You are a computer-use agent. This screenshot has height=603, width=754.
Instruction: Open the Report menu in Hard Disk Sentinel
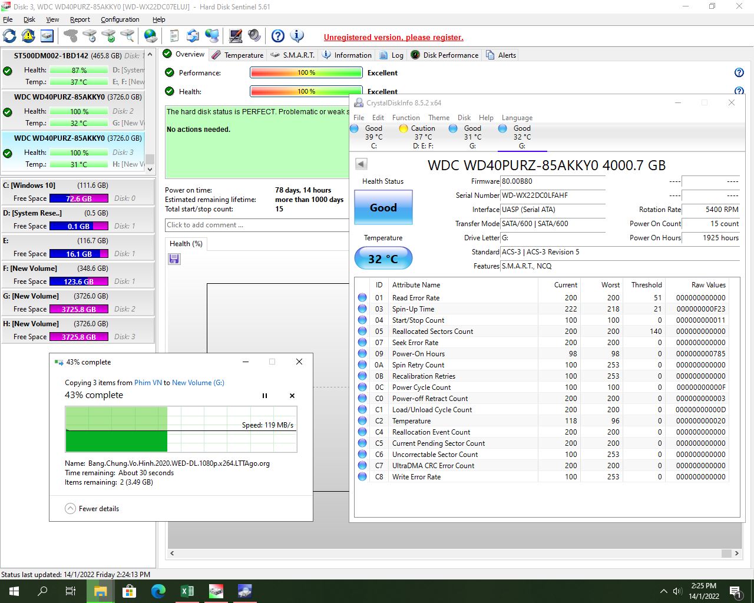point(80,19)
